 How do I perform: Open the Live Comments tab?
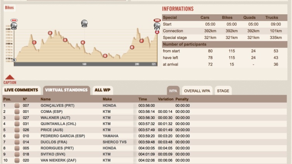21,90
